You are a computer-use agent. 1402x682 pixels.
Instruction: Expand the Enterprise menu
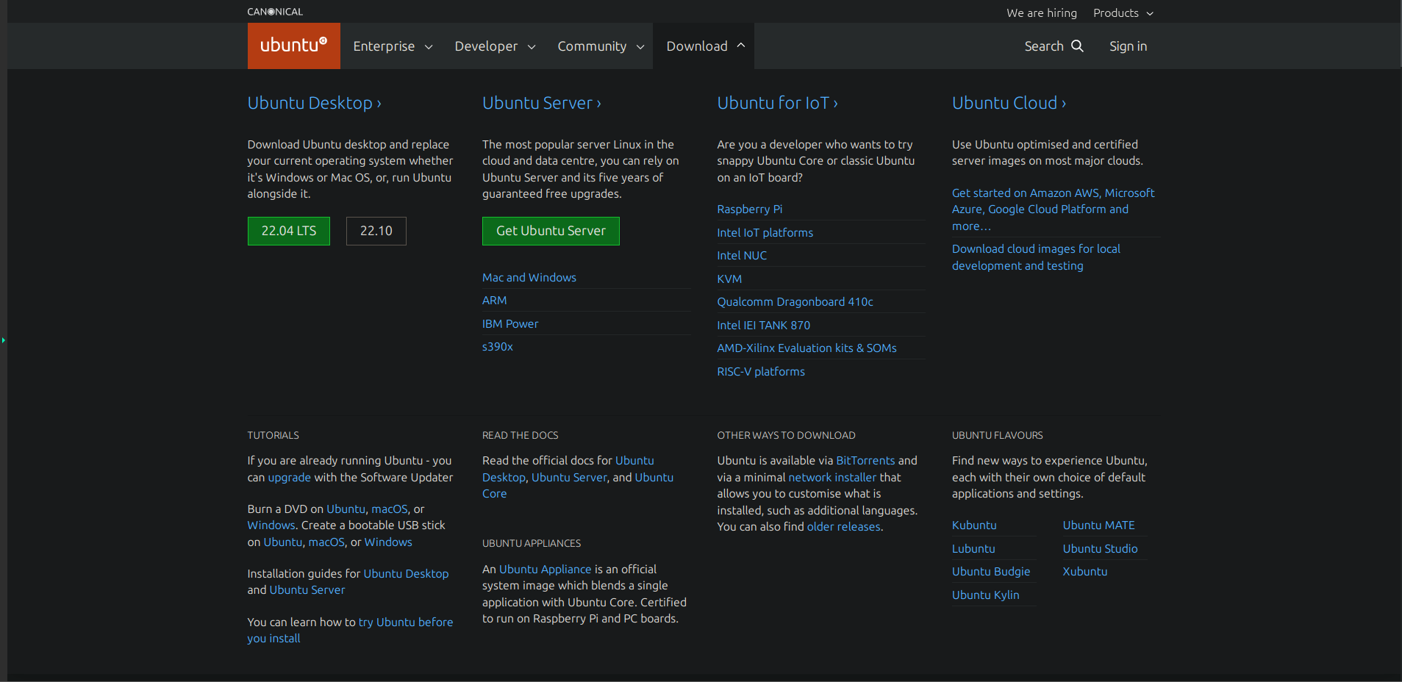click(x=393, y=46)
